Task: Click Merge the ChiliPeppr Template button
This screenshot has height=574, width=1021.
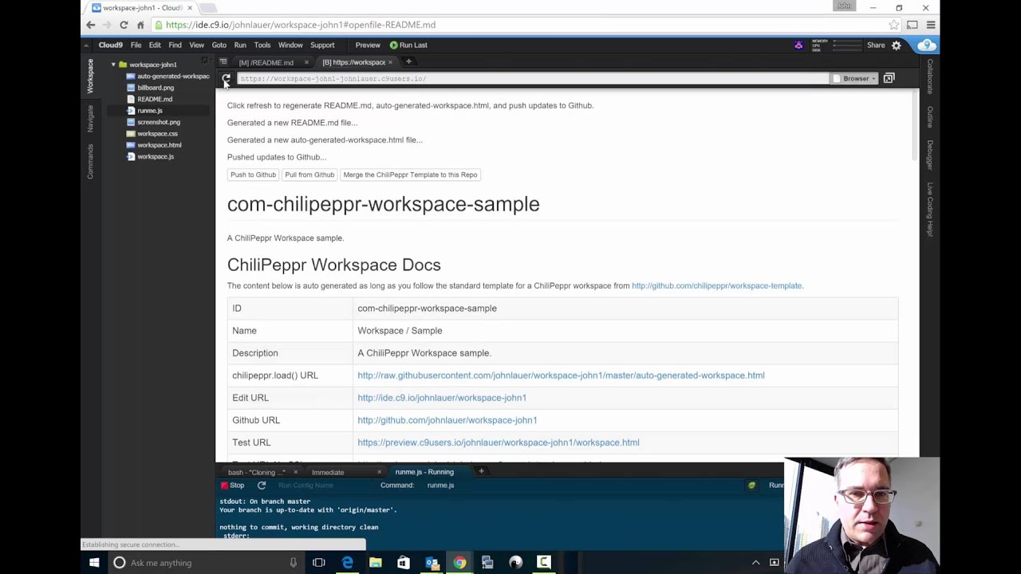Action: point(410,175)
